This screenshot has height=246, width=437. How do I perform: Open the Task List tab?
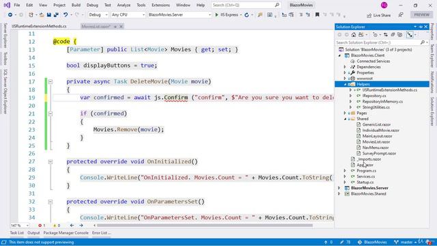[17, 233]
